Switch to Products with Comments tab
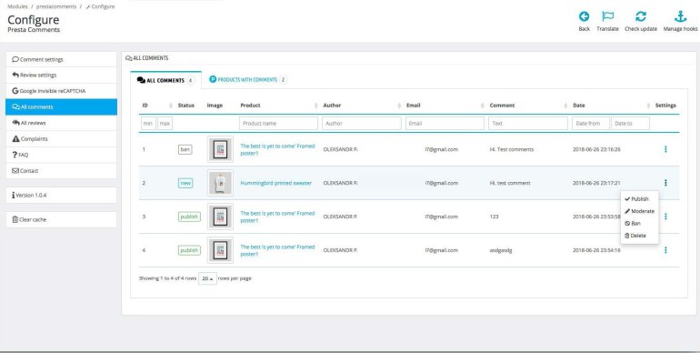This screenshot has width=700, height=353. pyautogui.click(x=248, y=79)
